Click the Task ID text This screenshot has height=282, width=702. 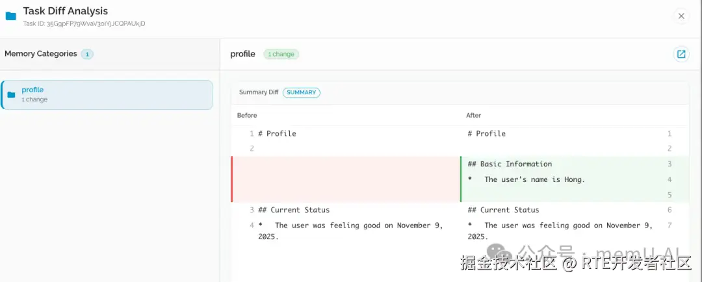[x=84, y=23]
